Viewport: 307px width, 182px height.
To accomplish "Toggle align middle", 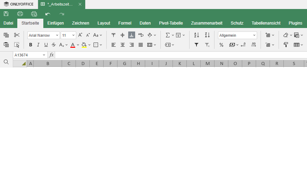I will click(122, 35).
